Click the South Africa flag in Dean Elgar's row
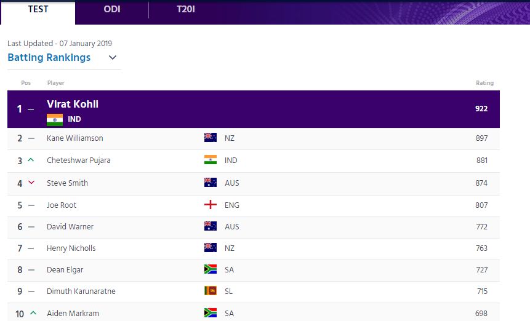Image resolution: width=530 pixels, height=321 pixels. [211, 269]
